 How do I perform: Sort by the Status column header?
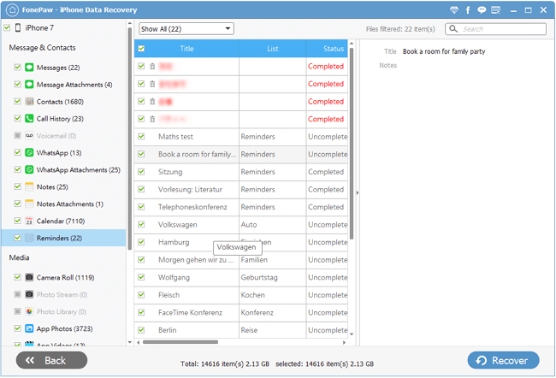coord(327,49)
